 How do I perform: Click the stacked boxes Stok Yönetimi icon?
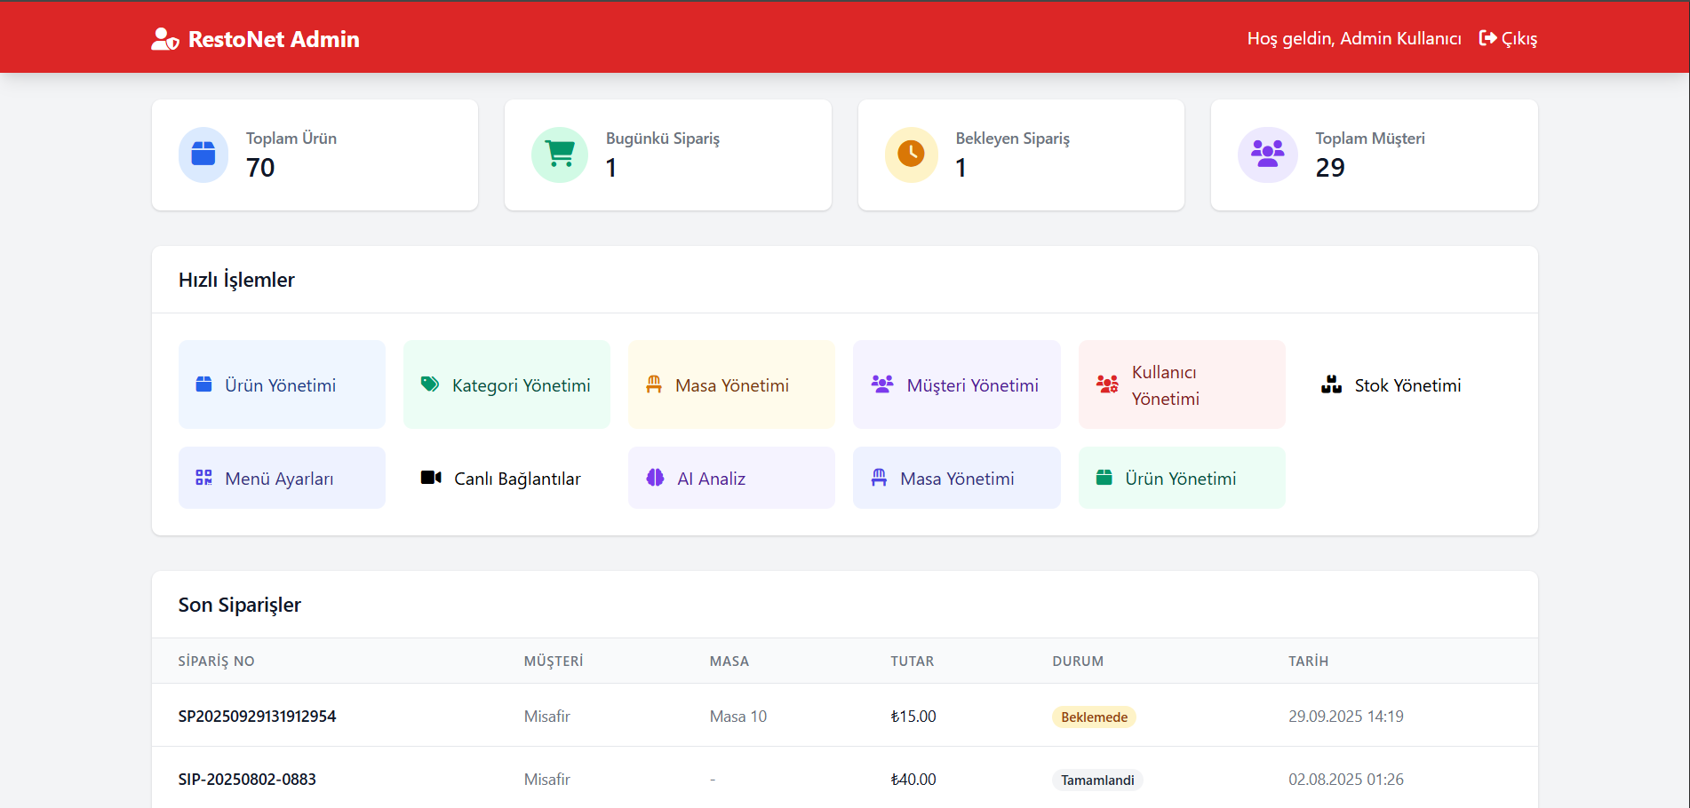[1331, 384]
